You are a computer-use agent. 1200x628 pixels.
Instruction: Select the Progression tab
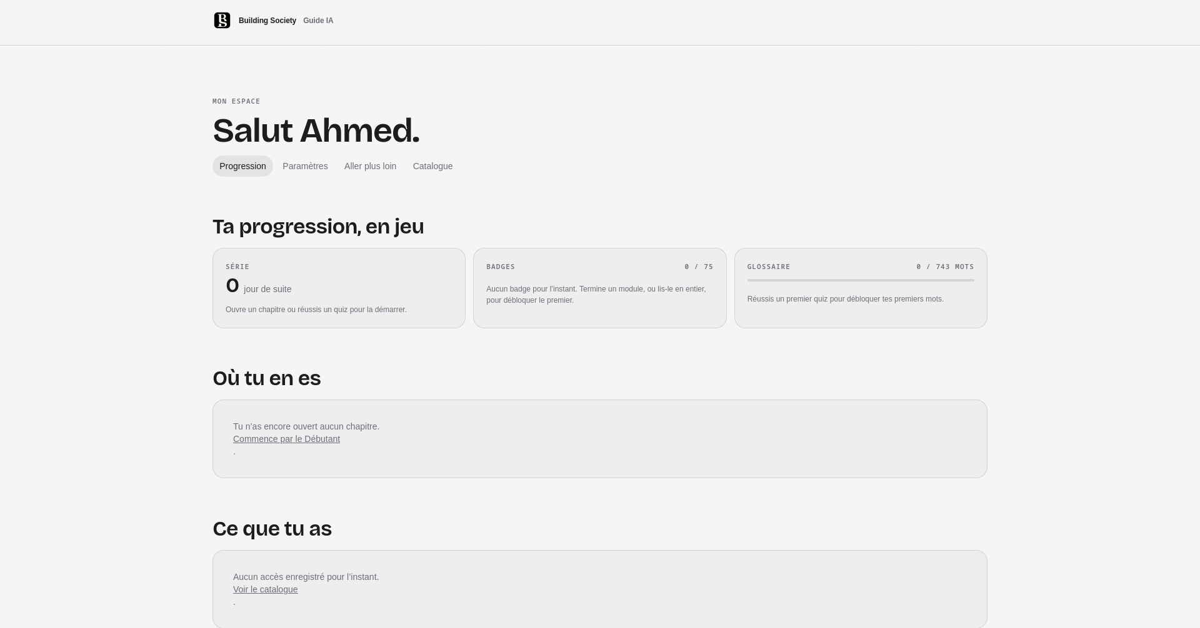click(242, 166)
